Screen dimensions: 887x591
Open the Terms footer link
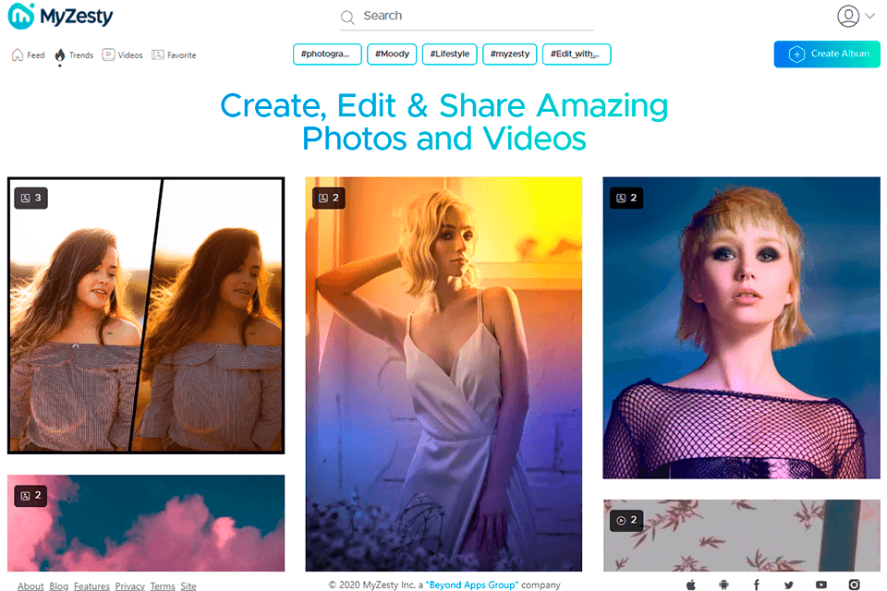point(163,585)
